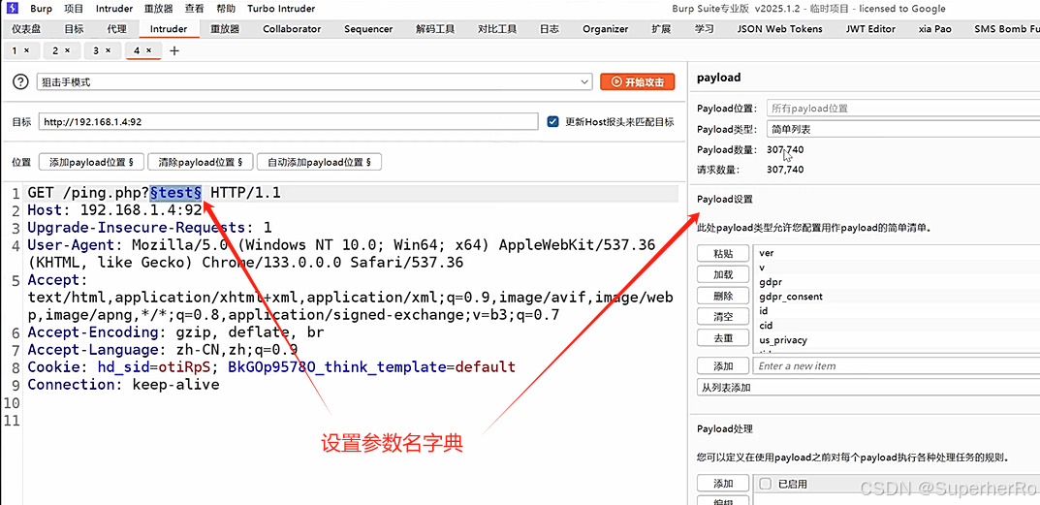Close Intruder tab 4
Viewport: 1040px width, 505px height.
pos(148,50)
